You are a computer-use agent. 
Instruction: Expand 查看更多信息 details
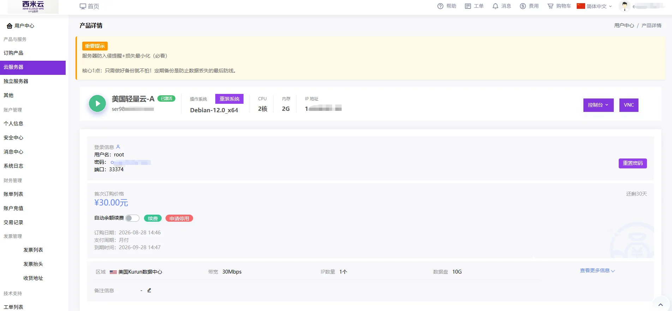597,270
